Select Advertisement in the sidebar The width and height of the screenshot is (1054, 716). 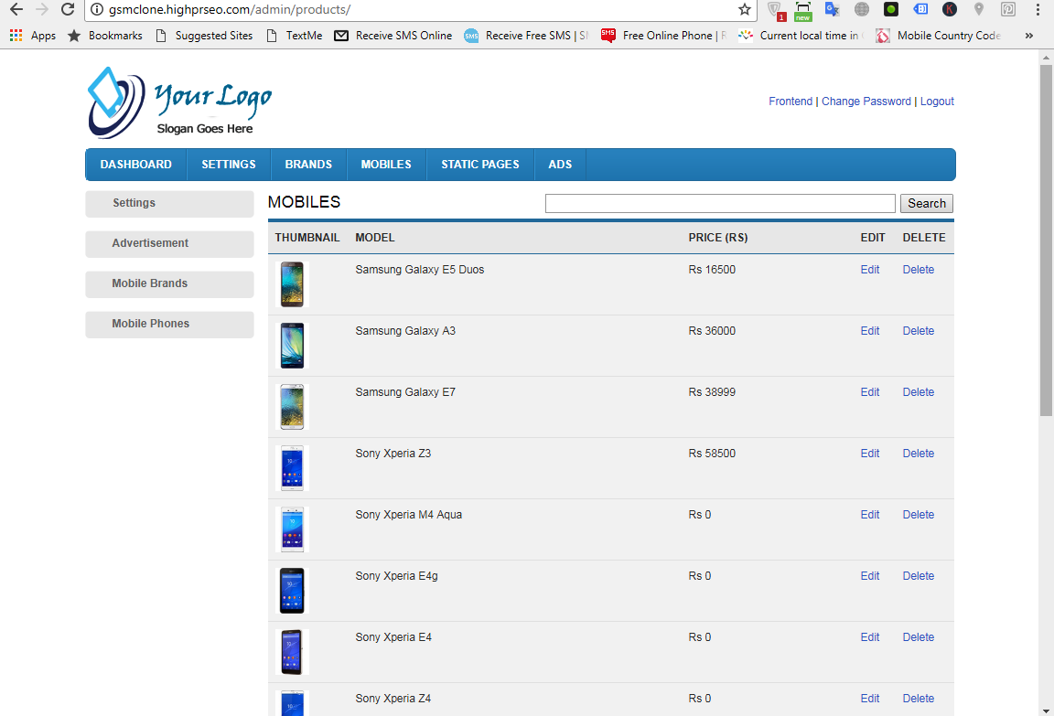click(169, 244)
